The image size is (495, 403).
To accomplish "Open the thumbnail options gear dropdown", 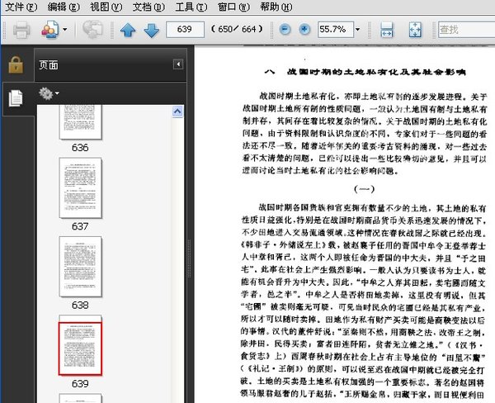I will 49,93.
